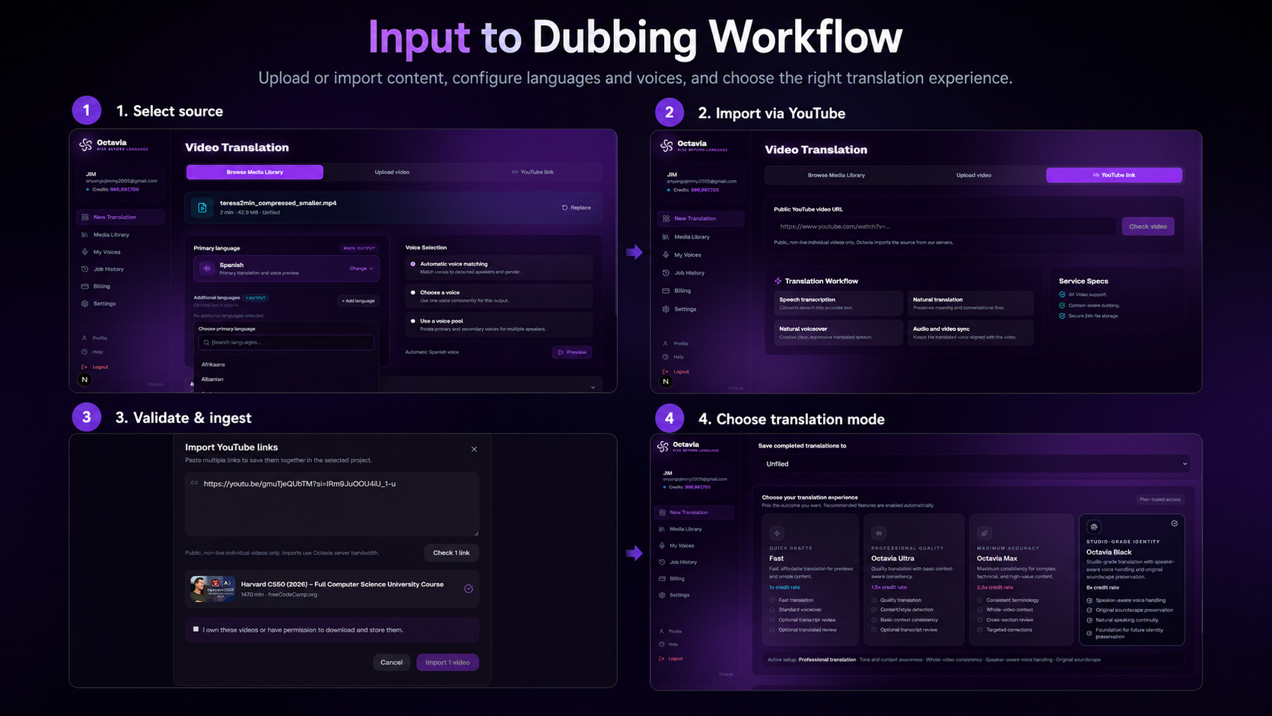The width and height of the screenshot is (1272, 716).
Task: Click the Add language button
Action: tap(358, 301)
